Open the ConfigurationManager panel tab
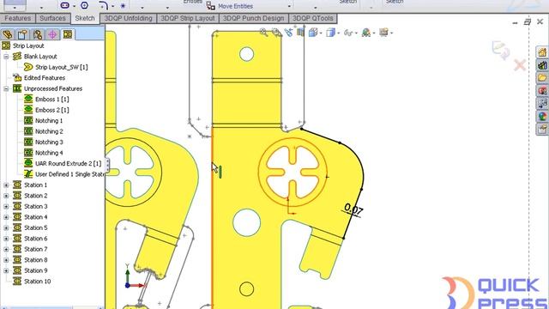Viewport: 549px width, 309px height. 38,34
